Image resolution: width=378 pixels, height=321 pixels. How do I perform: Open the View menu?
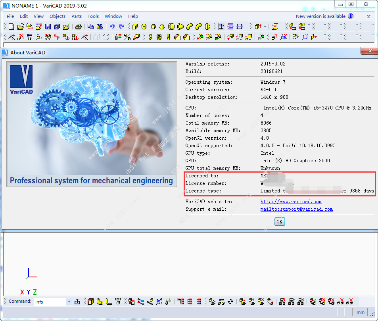38,16
